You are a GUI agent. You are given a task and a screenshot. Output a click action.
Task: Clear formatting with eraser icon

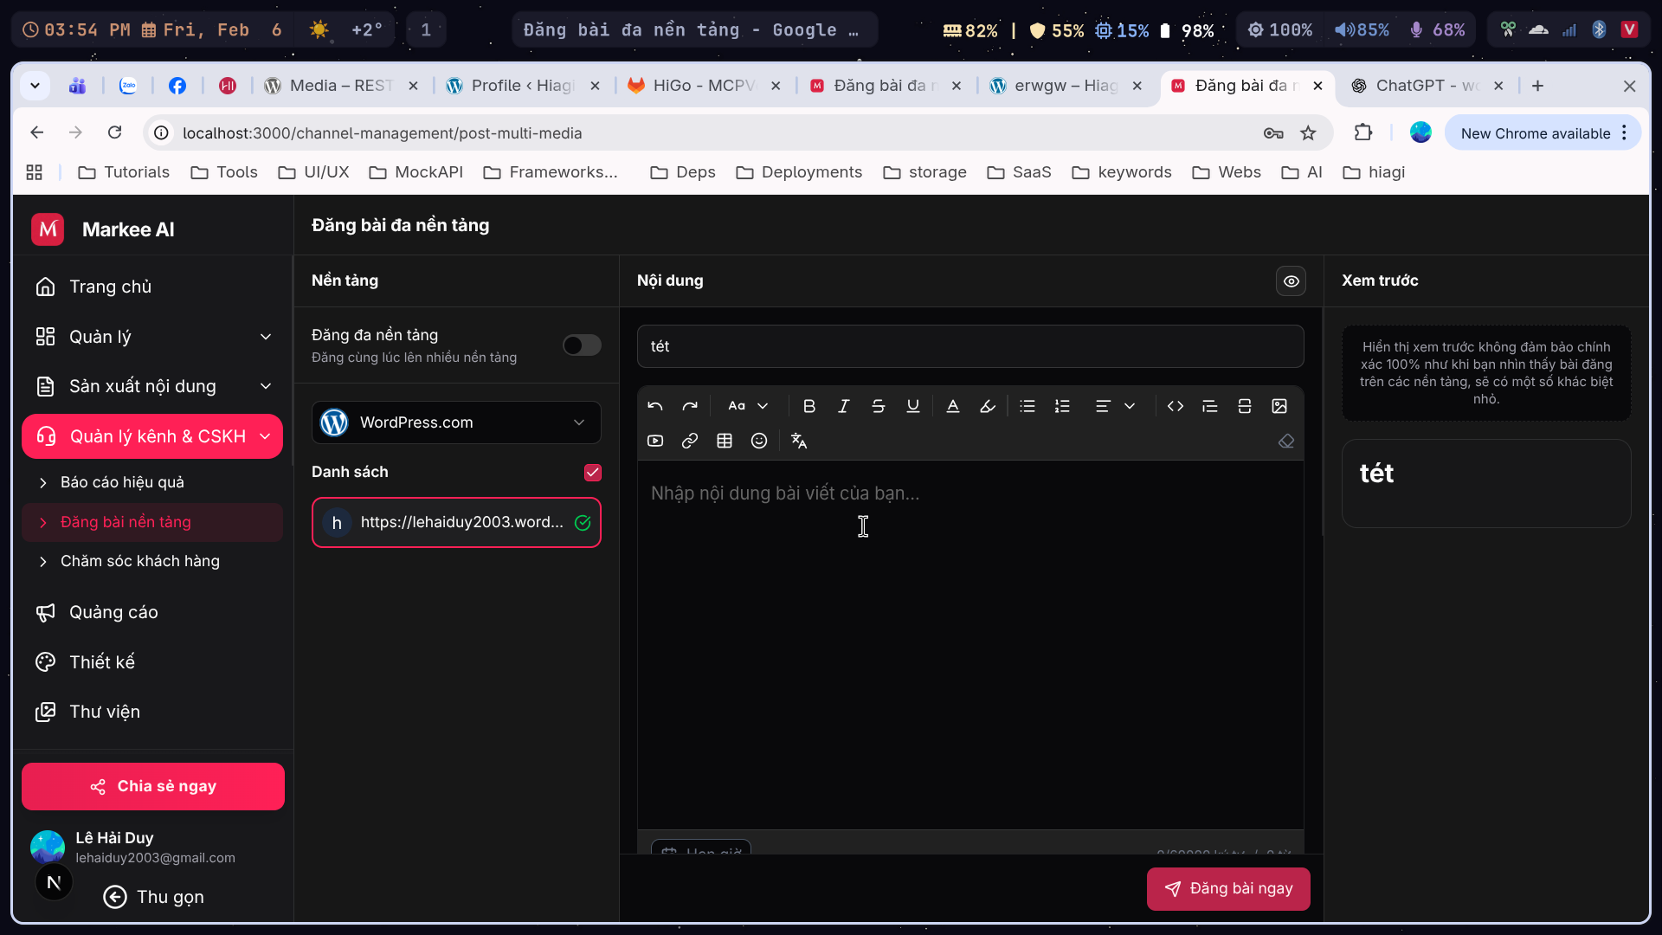[1286, 442]
